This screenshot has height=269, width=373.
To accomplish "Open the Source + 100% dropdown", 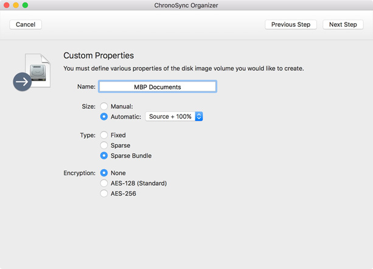I will (x=174, y=116).
